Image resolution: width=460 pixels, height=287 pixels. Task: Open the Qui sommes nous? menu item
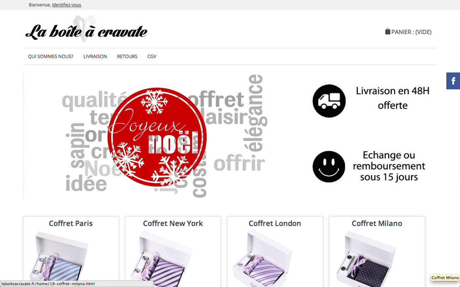coord(51,56)
